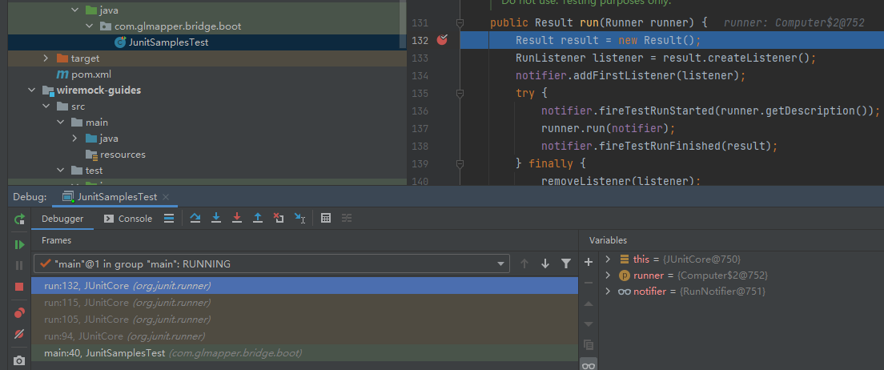
Task: Remove watch with minus icon
Action: [x=589, y=283]
